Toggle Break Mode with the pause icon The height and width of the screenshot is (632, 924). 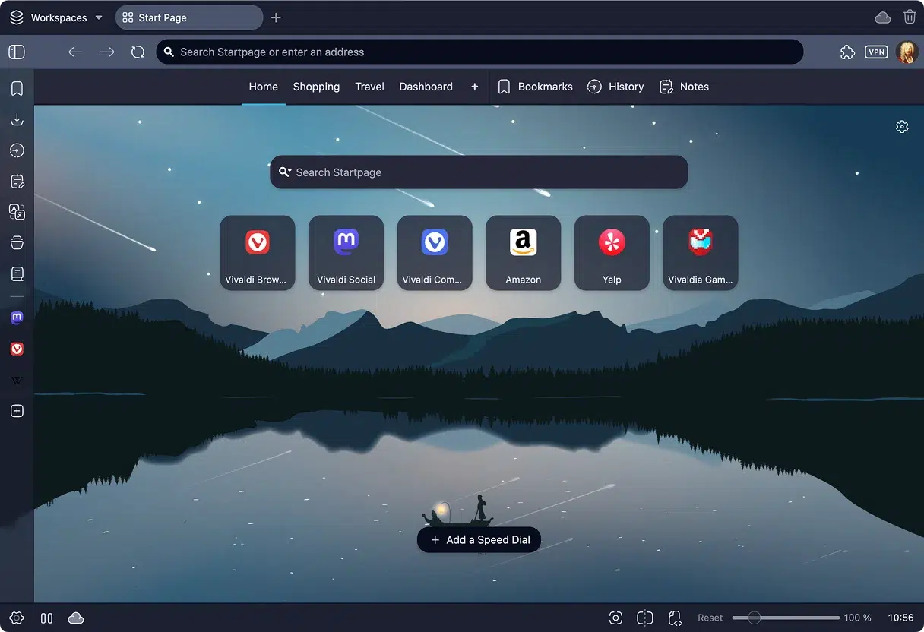point(46,618)
